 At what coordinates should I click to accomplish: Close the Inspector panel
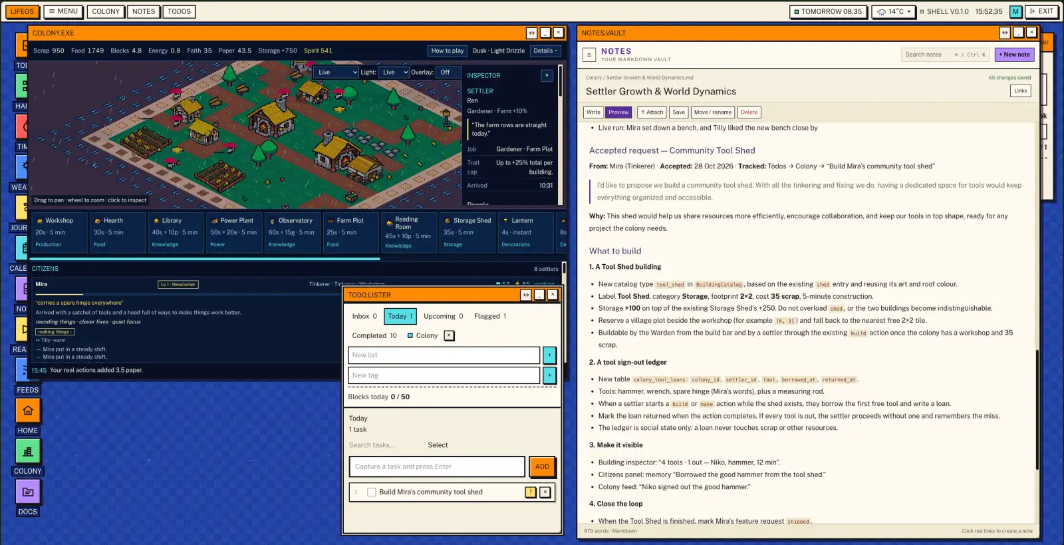click(547, 75)
